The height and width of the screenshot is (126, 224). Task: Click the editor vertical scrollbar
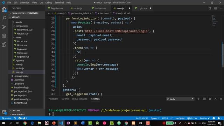[223, 54]
